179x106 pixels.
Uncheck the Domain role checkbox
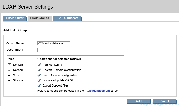(x=9, y=65)
